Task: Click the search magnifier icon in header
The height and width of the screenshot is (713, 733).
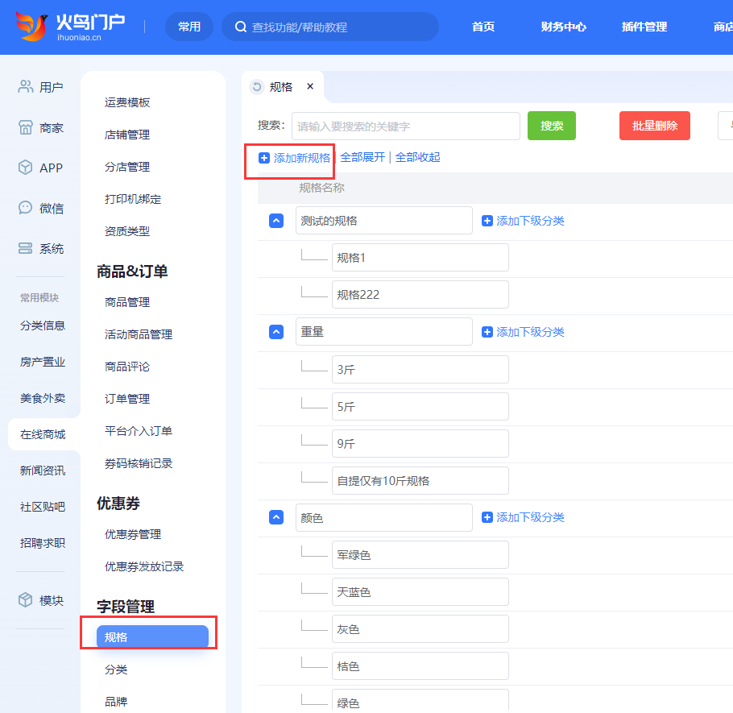Action: [x=241, y=27]
